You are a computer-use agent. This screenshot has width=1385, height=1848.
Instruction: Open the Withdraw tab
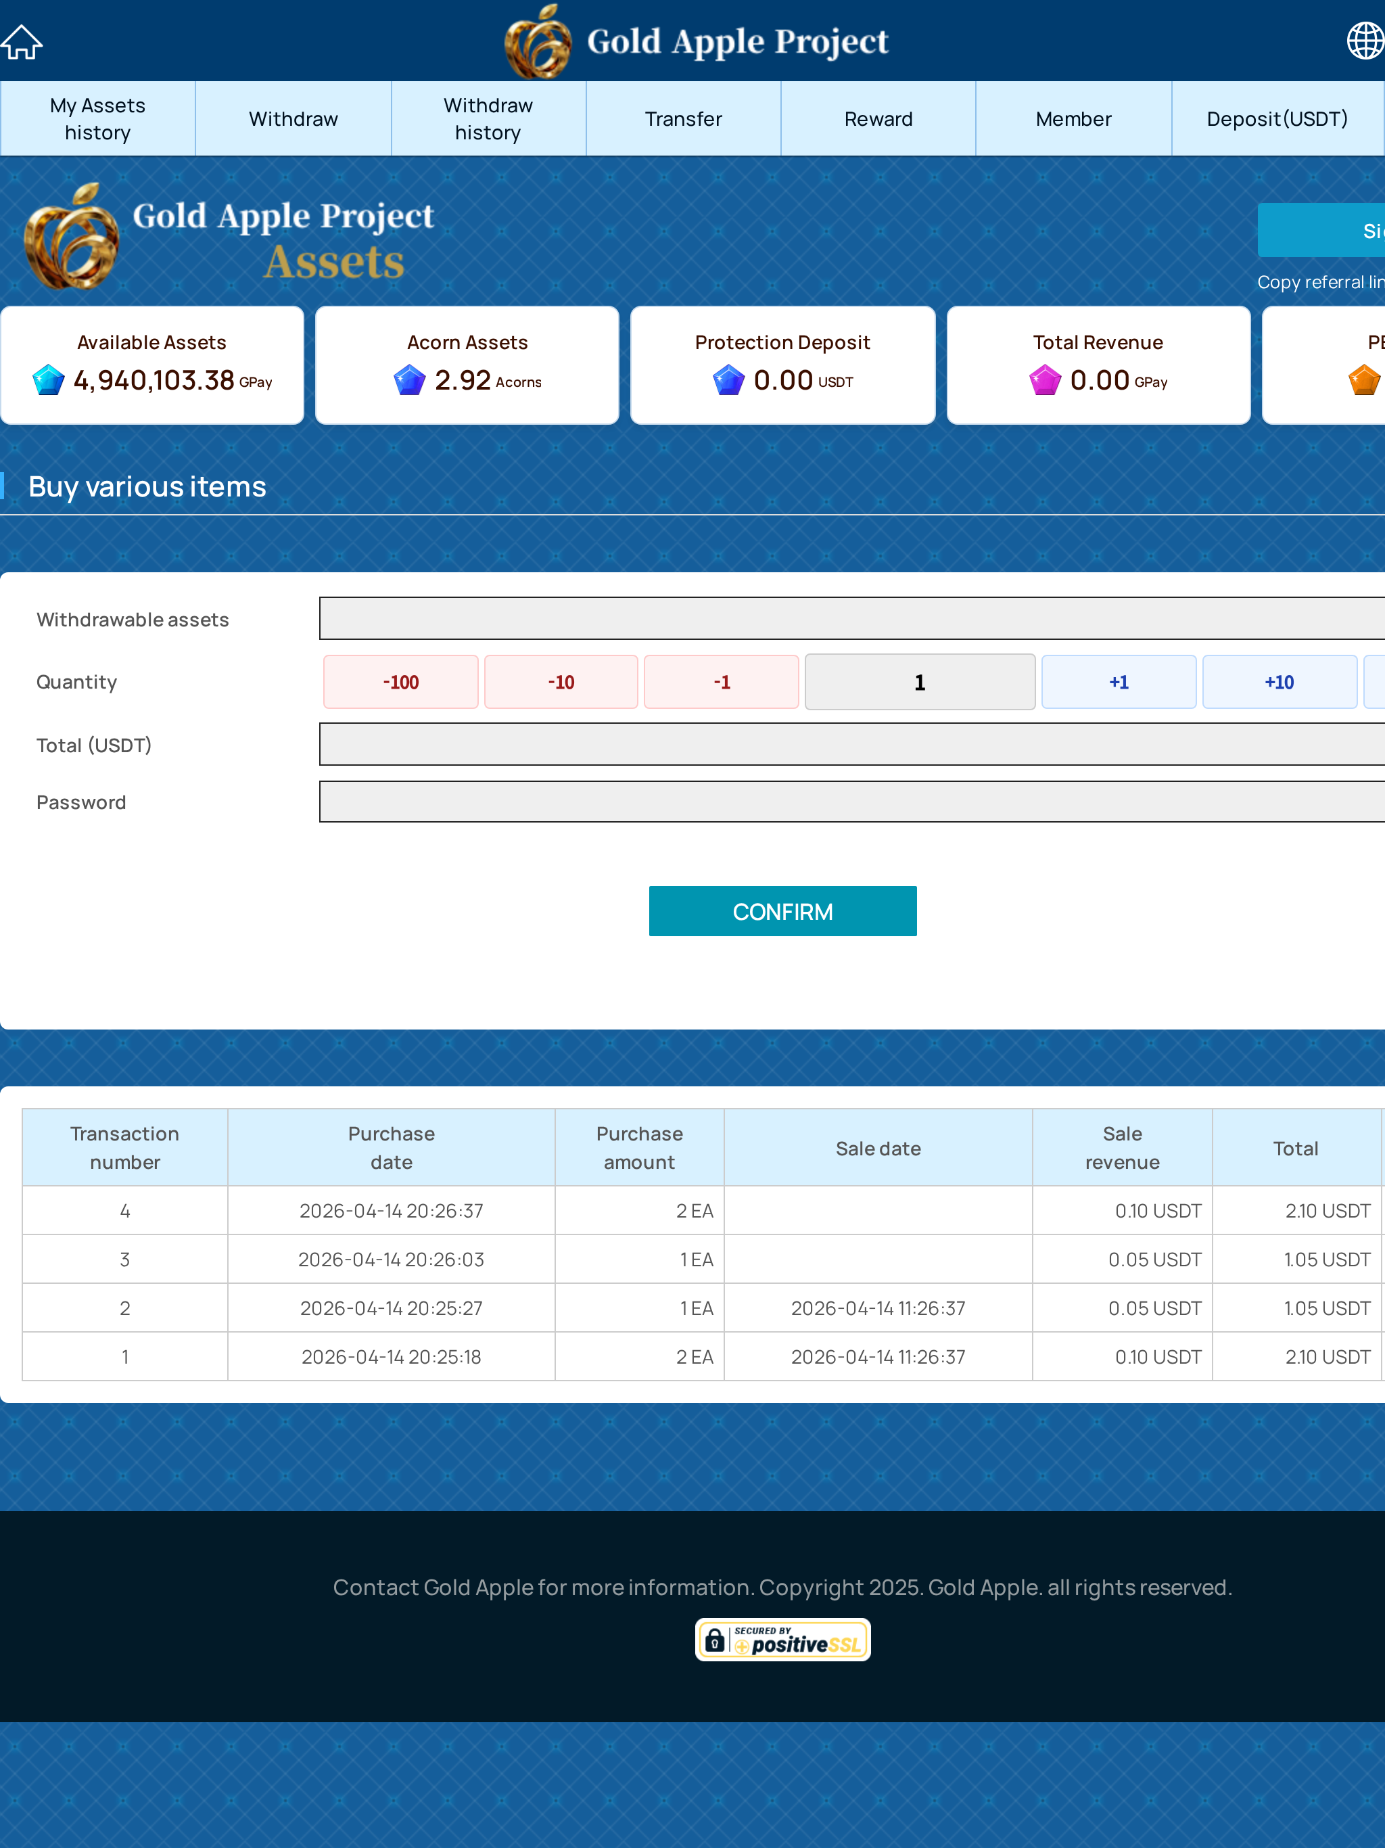294,118
